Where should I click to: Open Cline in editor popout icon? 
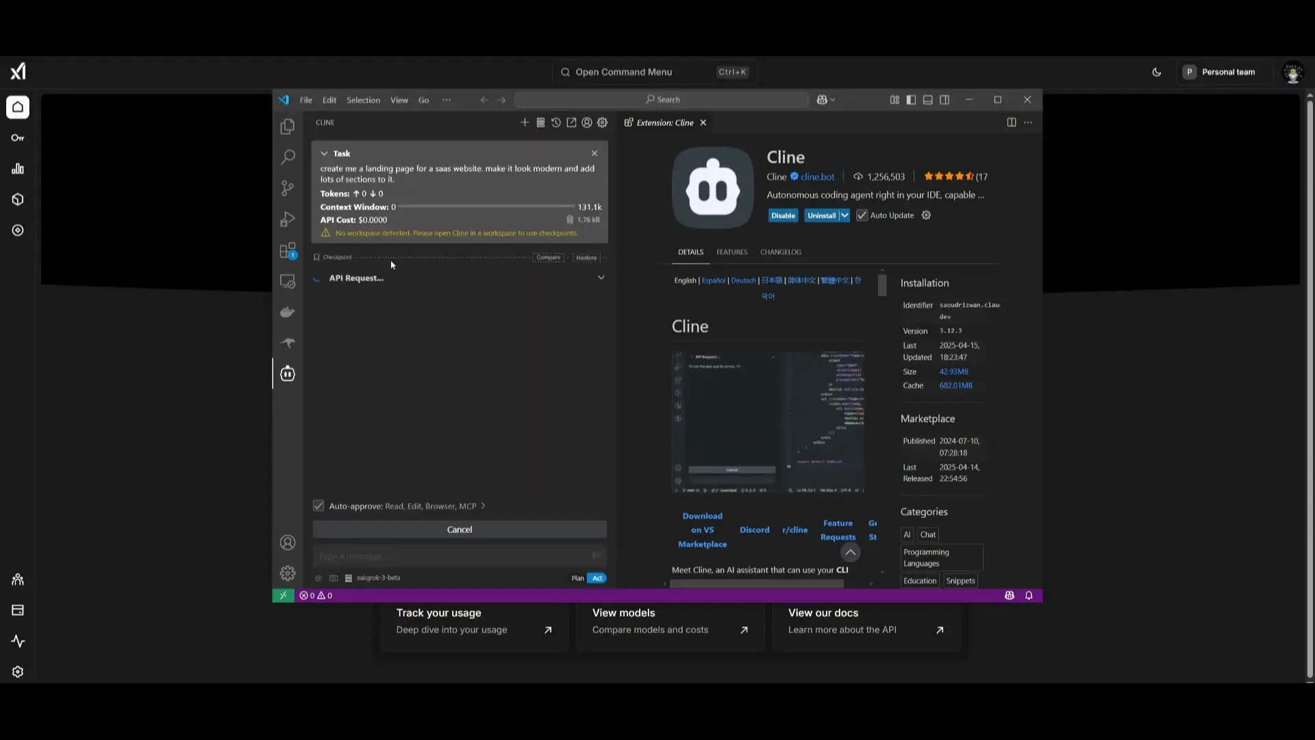pyautogui.click(x=571, y=123)
